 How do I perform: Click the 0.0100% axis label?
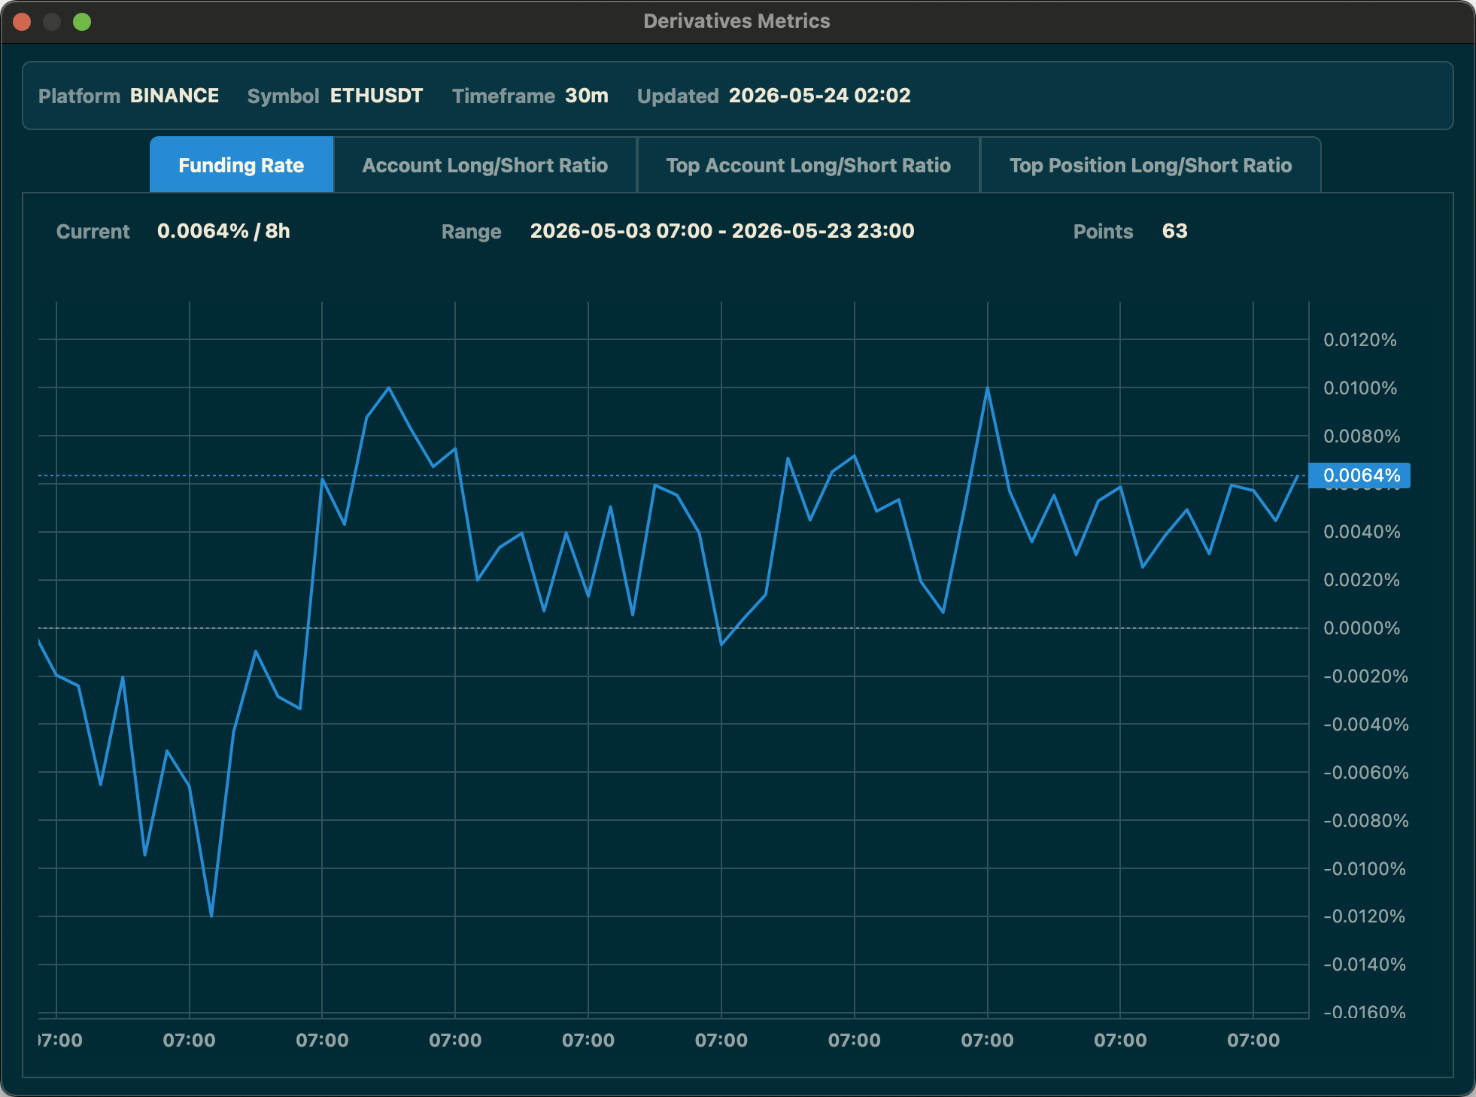(1360, 388)
